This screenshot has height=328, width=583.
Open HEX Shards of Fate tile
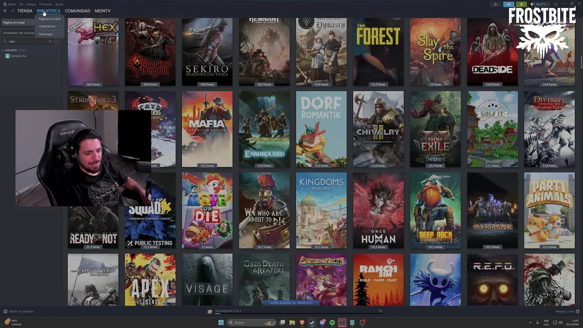click(x=93, y=52)
